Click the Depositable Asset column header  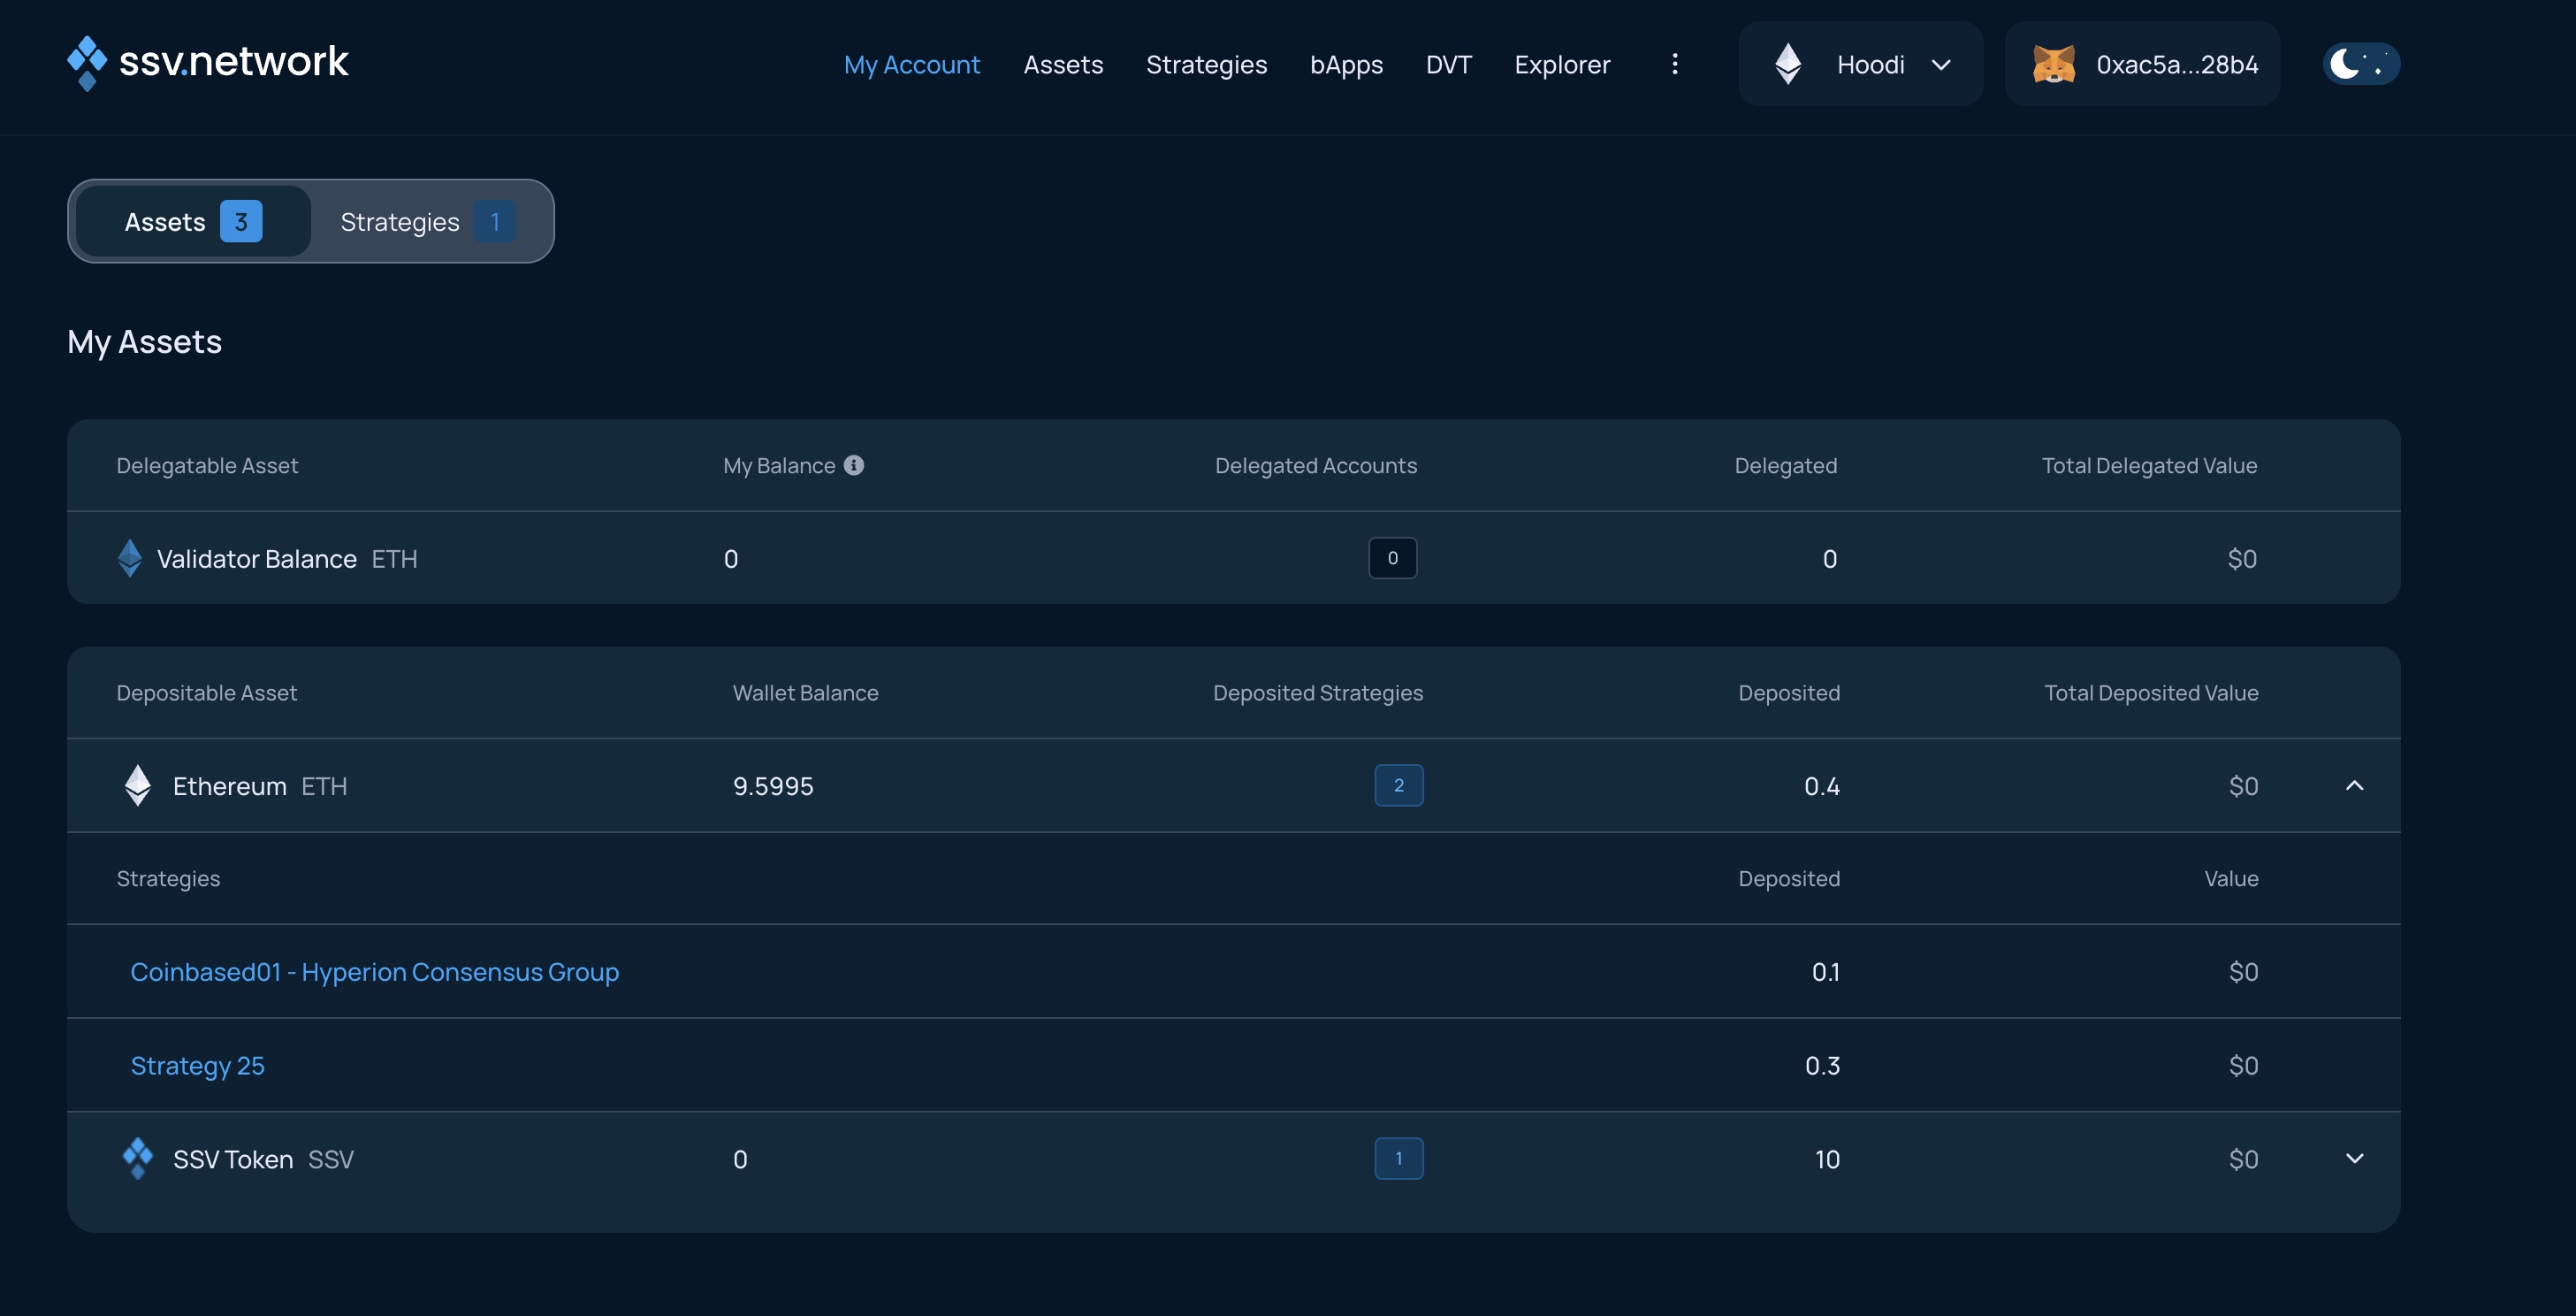point(207,692)
